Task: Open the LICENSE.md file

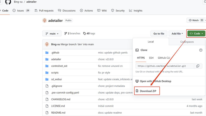Action: (58, 106)
